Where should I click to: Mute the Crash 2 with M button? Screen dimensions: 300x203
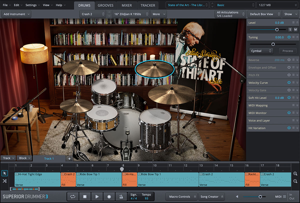click(x=295, y=29)
